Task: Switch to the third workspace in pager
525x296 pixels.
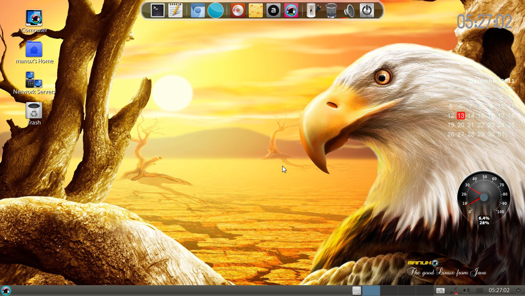Action: coord(407,291)
